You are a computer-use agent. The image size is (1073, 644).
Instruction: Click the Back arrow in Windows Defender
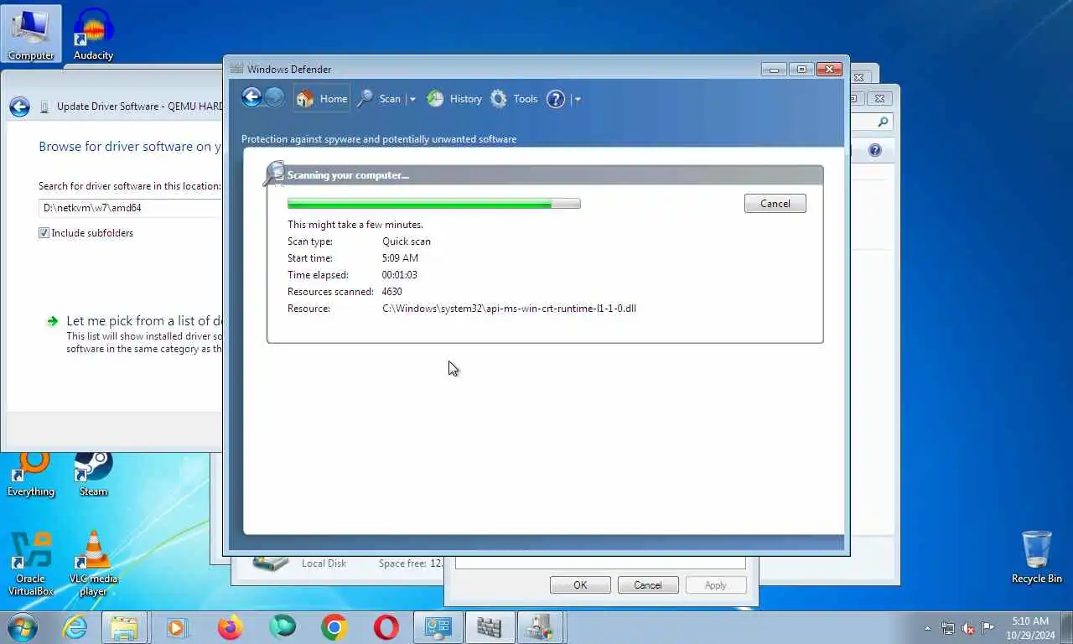(x=251, y=97)
